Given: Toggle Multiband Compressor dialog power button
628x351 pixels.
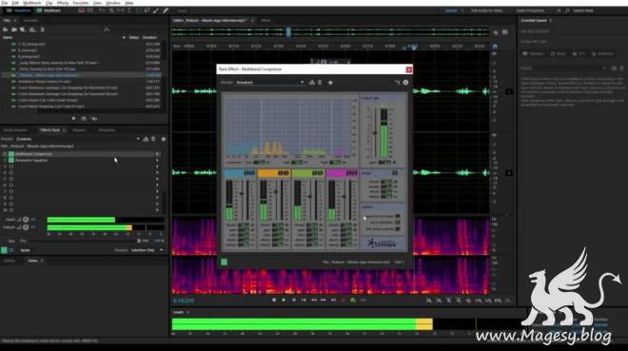Looking at the screenshot, I should tap(225, 262).
